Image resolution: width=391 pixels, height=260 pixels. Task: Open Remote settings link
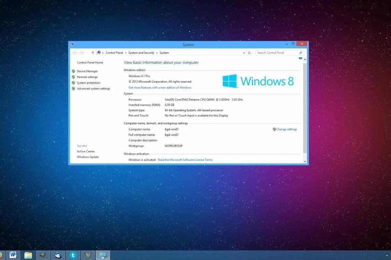(87, 77)
